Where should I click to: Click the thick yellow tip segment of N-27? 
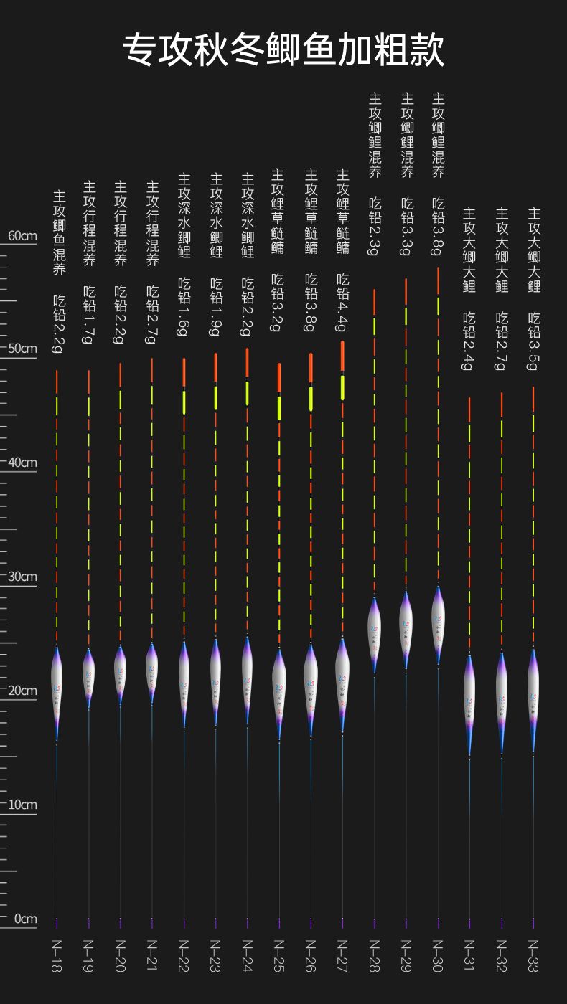pos(342,387)
